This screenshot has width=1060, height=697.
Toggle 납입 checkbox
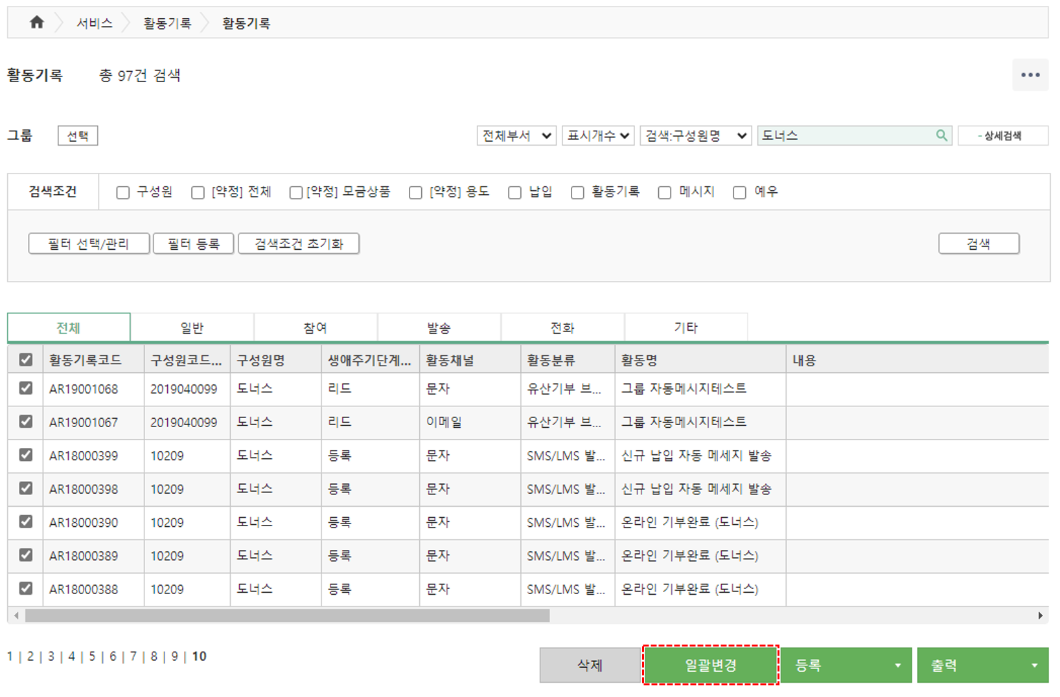click(x=514, y=193)
